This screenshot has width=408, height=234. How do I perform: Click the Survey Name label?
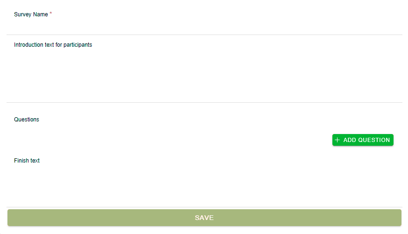(31, 14)
